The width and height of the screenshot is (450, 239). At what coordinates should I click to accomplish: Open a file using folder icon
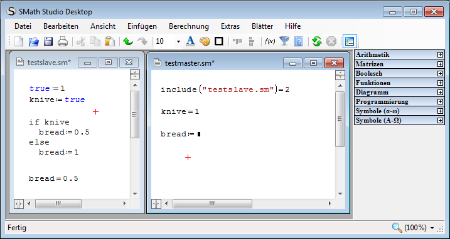tap(34, 41)
